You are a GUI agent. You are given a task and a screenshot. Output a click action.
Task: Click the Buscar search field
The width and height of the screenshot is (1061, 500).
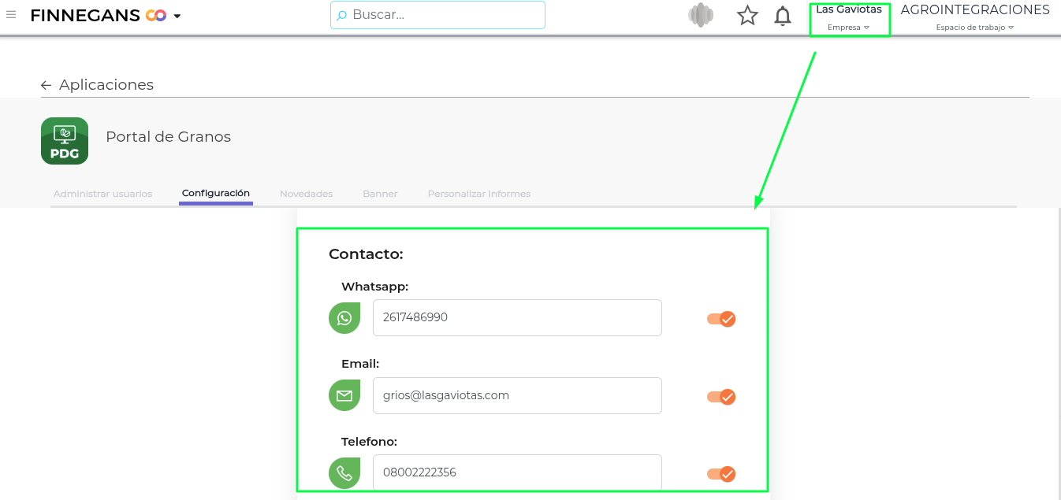[437, 15]
